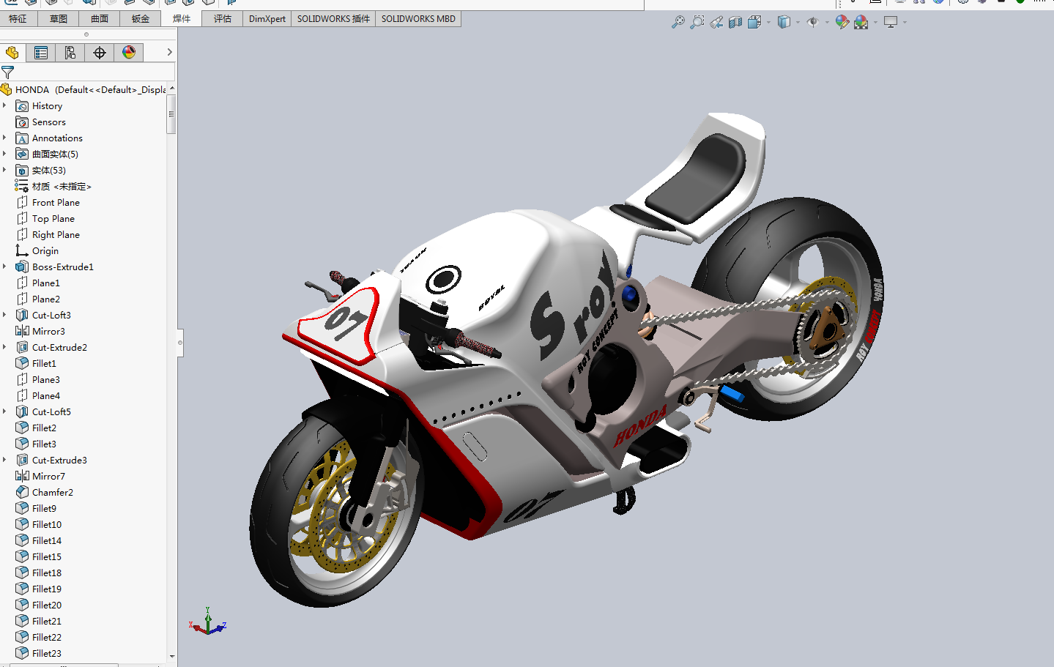Viewport: 1054px width, 667px height.
Task: Collapse the left panel using its edge handle
Action: (180, 343)
